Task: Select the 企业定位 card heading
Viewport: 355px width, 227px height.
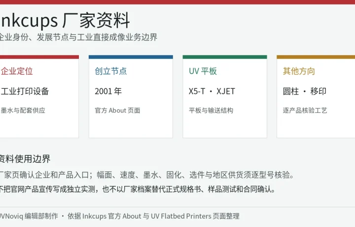Action: (17, 71)
